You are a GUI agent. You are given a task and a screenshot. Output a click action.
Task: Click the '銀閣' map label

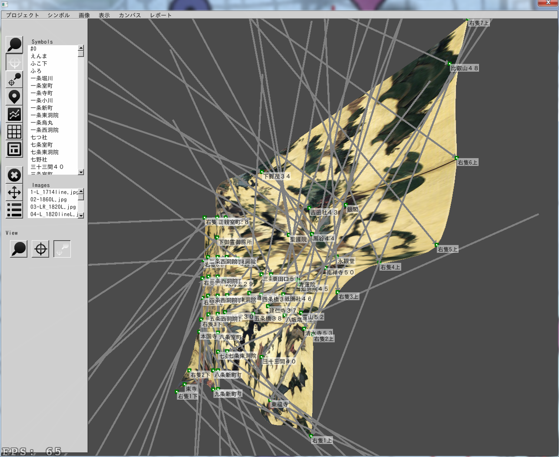click(x=353, y=209)
